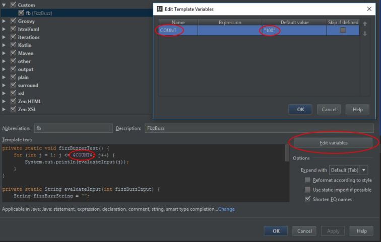The width and height of the screenshot is (381, 242).
Task: Expand the xsl group
Action: pyautogui.click(x=4, y=93)
